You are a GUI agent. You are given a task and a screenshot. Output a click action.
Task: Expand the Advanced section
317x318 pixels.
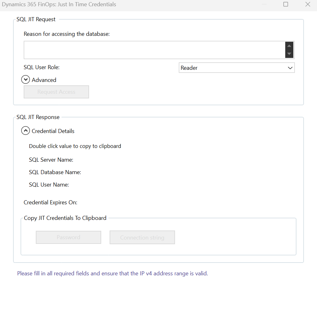tap(26, 80)
